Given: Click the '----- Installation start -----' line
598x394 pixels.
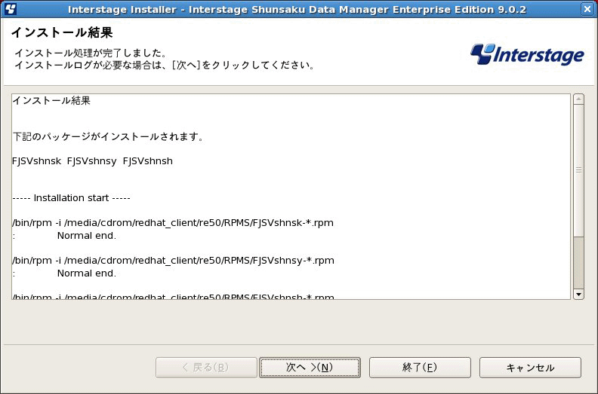Looking at the screenshot, I should pos(71,198).
